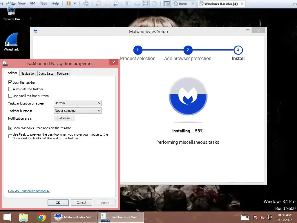Switch to the Windows 8.x x64 (4) tab
Image resolution: width=297 pixels, height=223 pixels.
point(221,4)
